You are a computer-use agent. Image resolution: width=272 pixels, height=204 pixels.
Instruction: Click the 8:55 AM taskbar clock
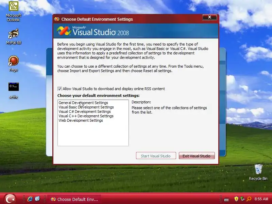[261, 199]
